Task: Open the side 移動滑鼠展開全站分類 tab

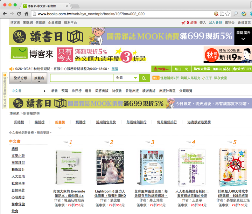Action: click(x=5, y=90)
